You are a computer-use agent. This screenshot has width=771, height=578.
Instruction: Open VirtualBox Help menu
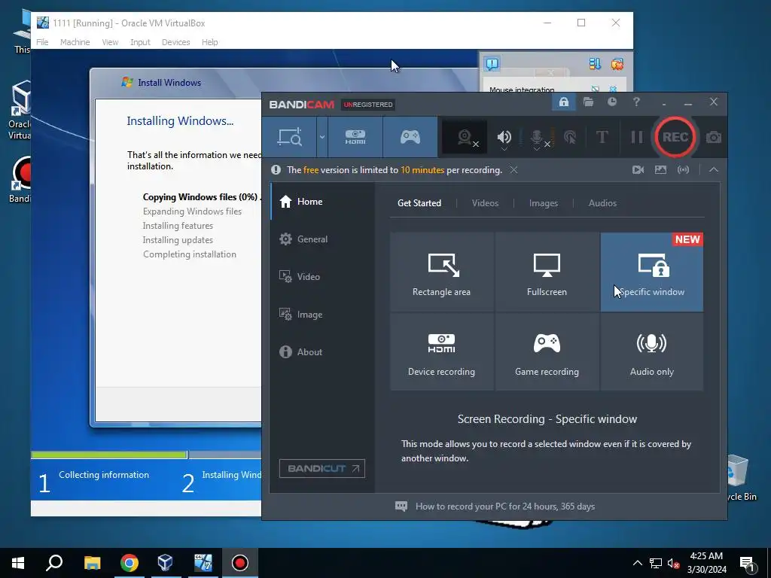click(x=209, y=42)
